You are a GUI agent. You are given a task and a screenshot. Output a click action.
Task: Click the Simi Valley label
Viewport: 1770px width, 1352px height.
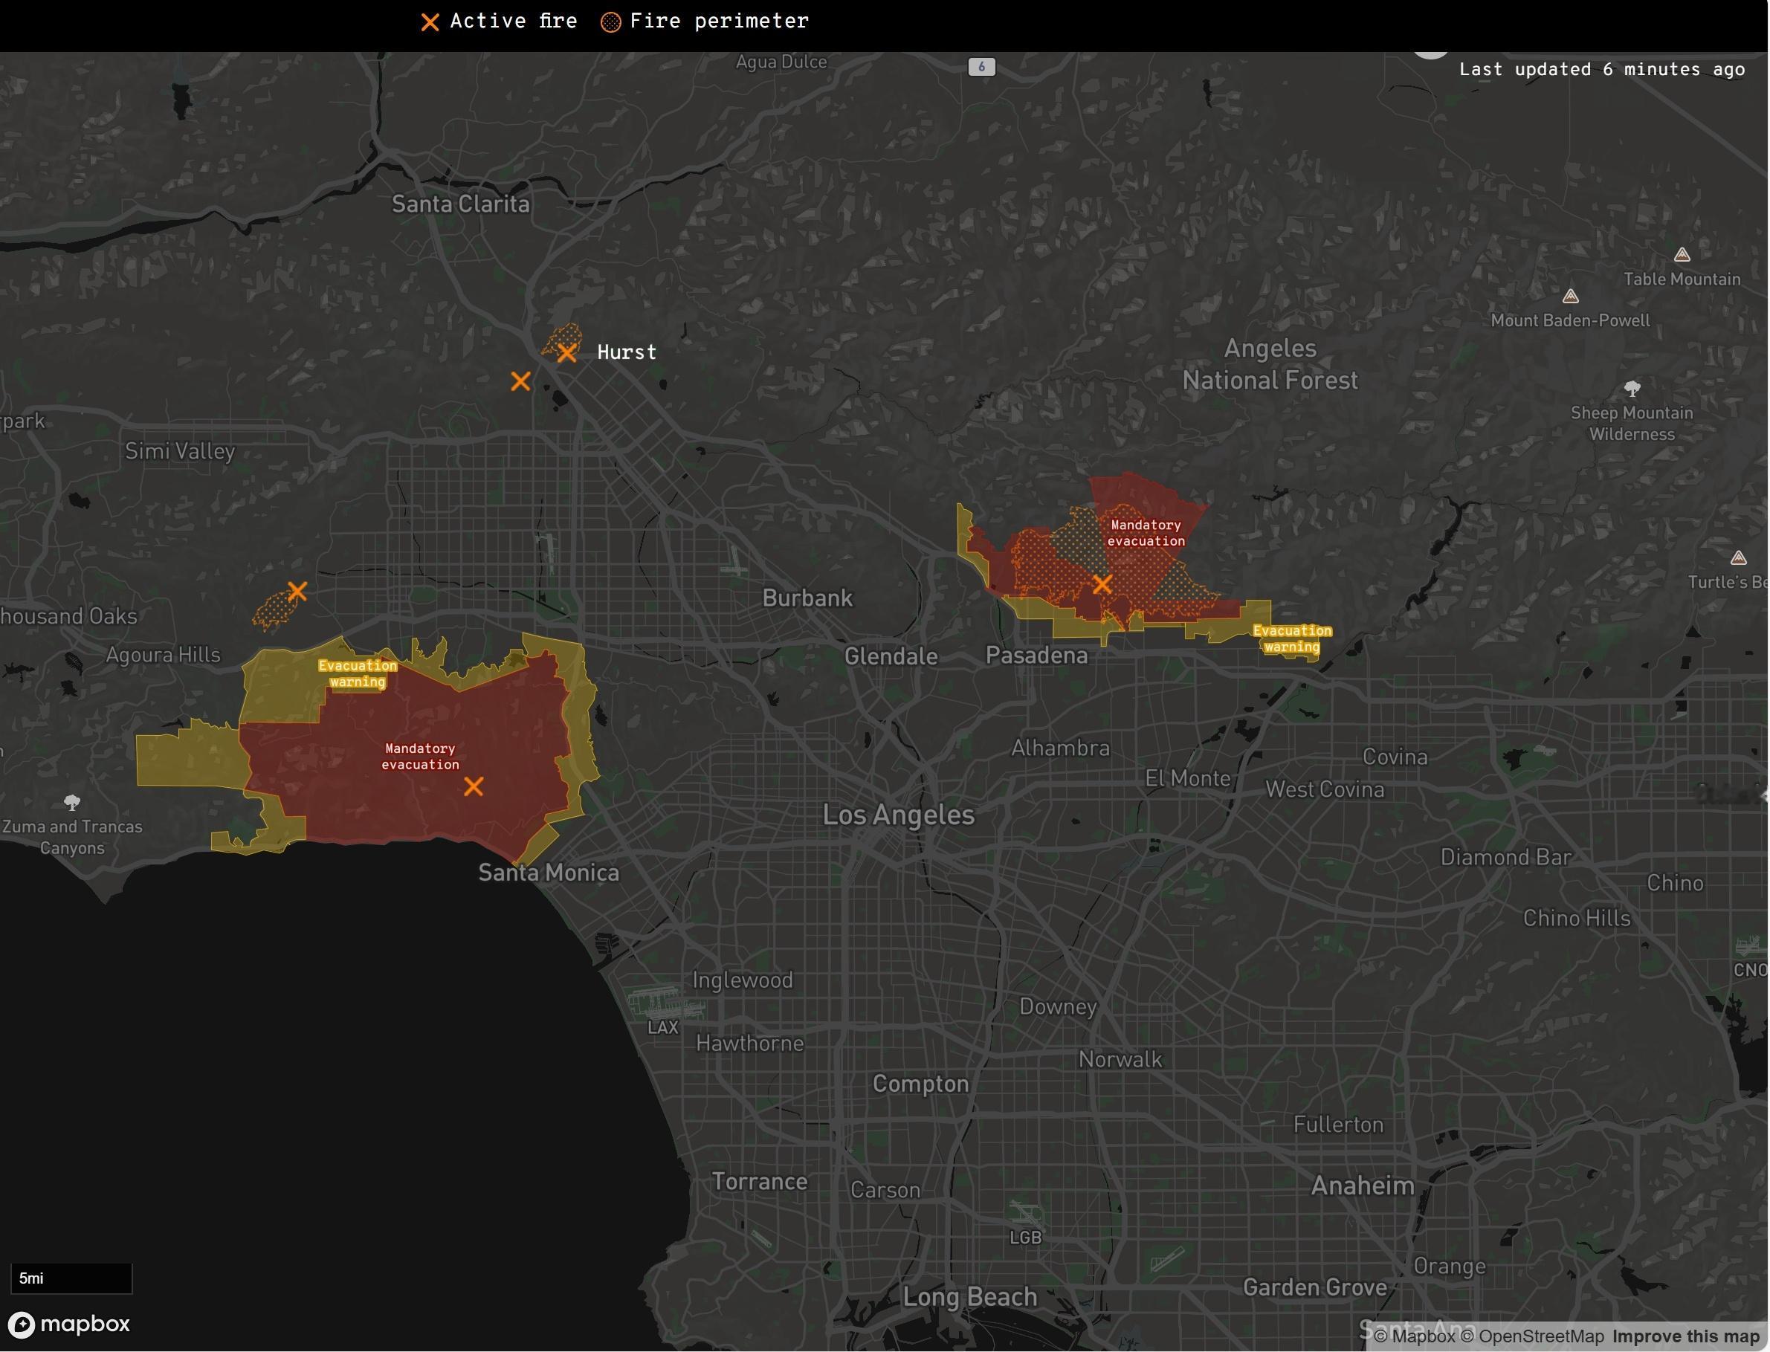[x=181, y=451]
